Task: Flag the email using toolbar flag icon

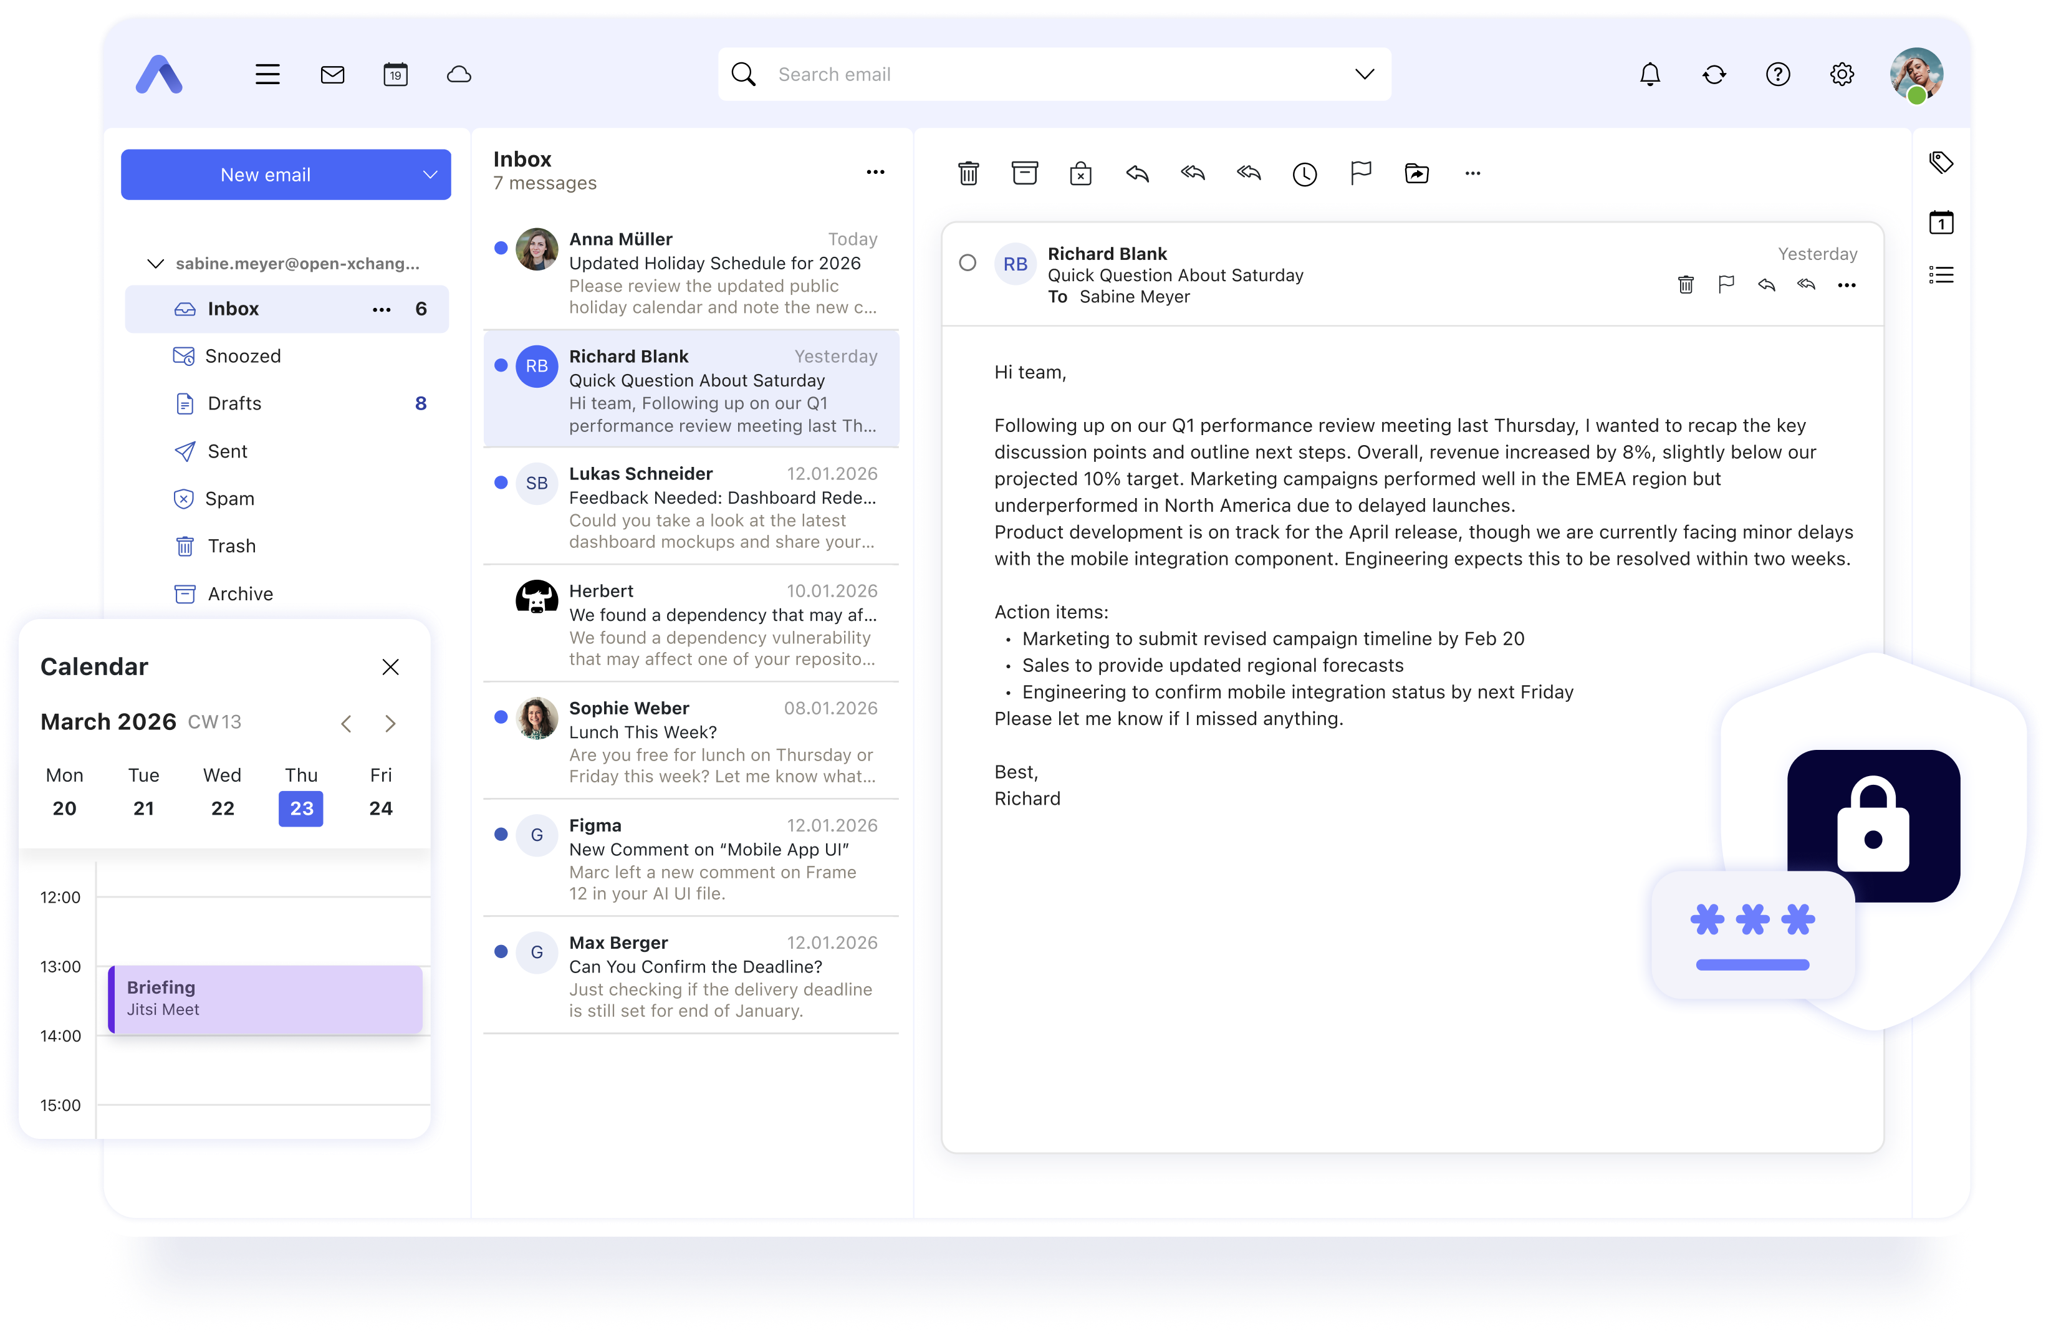Action: coord(1360,174)
